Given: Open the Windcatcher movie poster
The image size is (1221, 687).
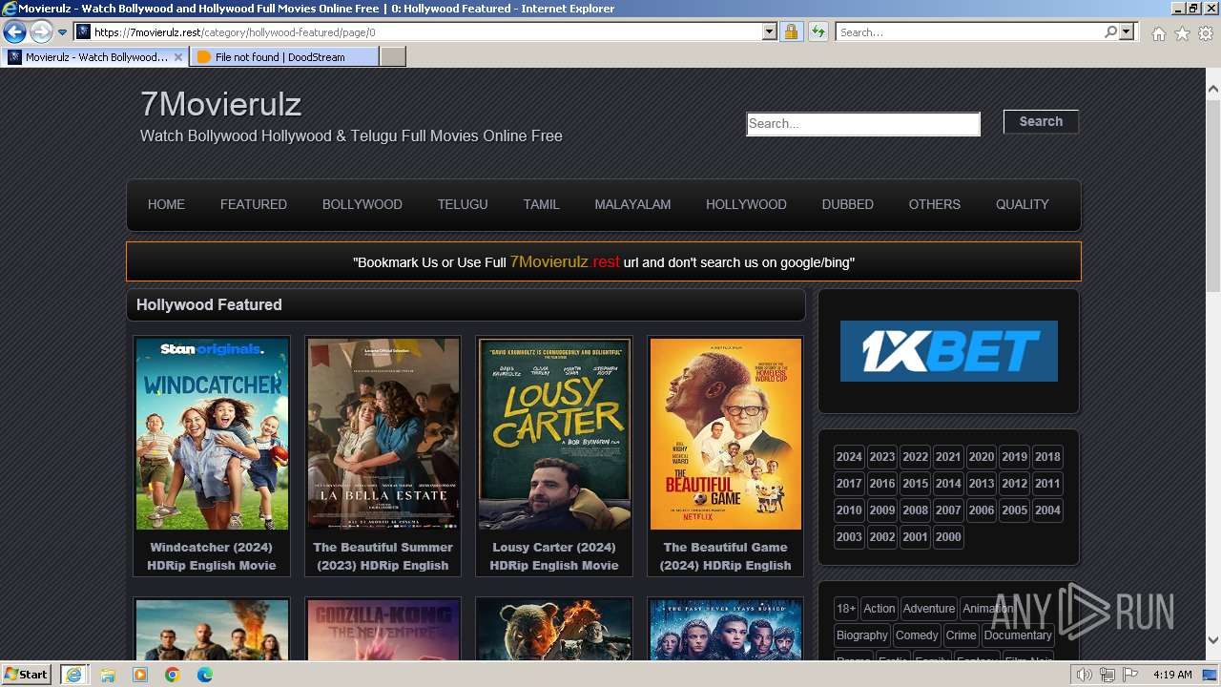Looking at the screenshot, I should coord(212,434).
